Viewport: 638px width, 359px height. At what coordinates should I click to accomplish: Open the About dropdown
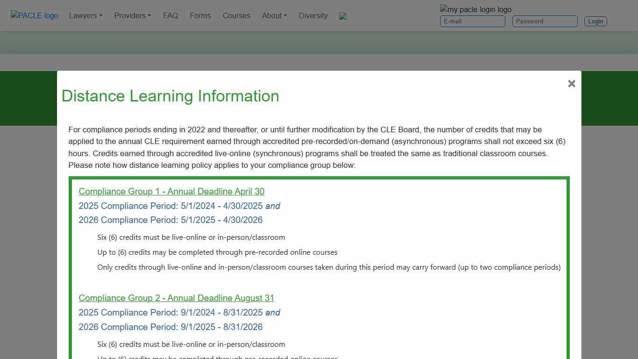click(274, 15)
